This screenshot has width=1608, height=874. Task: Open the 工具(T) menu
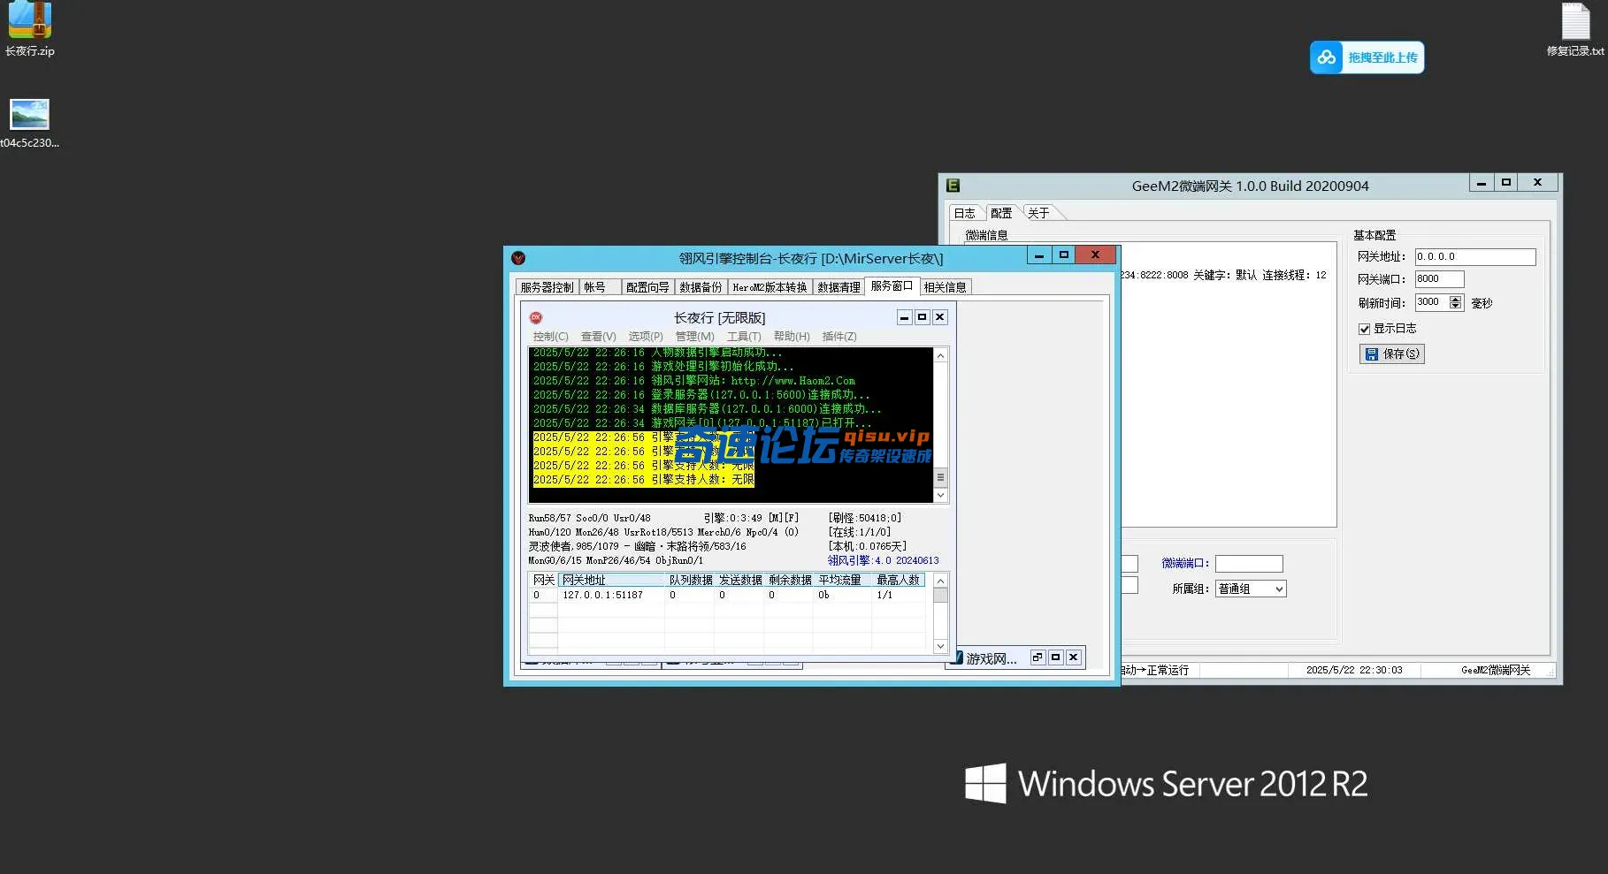pyautogui.click(x=743, y=337)
